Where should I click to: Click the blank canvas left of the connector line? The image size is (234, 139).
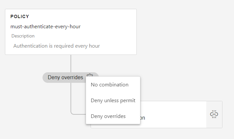pos(33,99)
